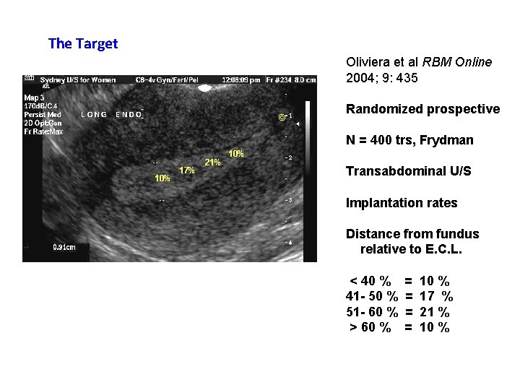Click the yellow "17%" label on ultrasound
520x390 pixels.
tap(187, 170)
